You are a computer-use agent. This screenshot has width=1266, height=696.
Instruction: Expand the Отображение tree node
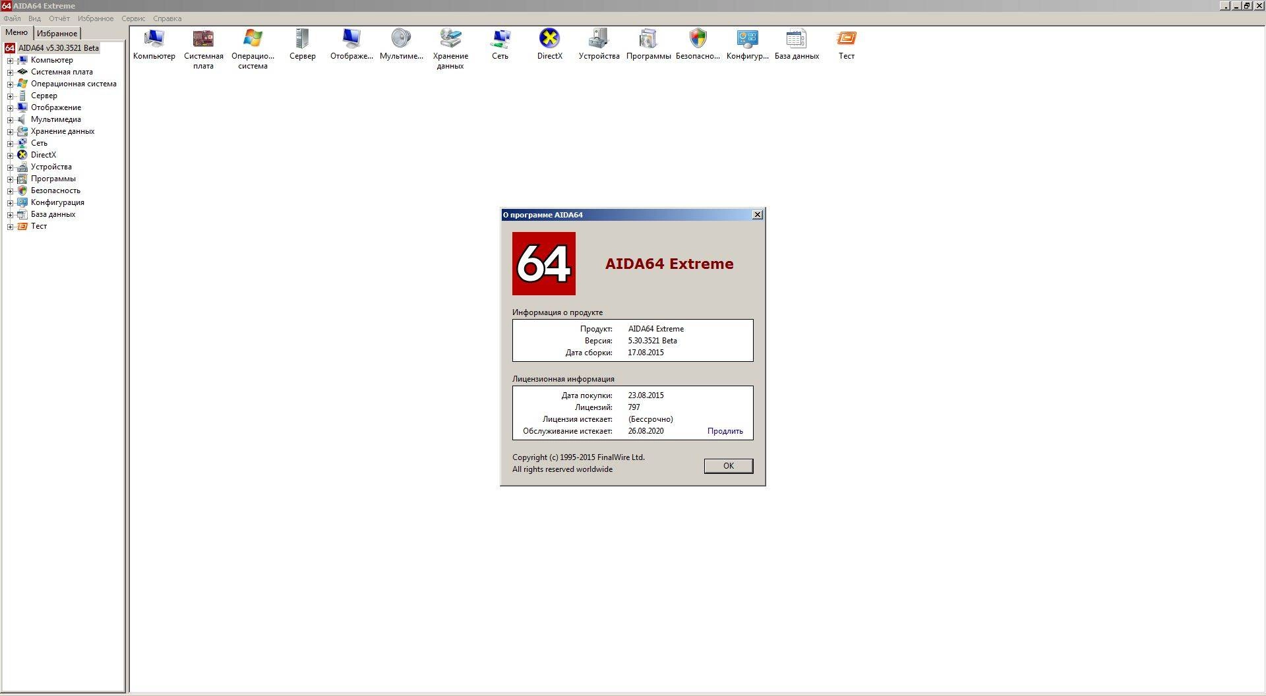coord(10,108)
